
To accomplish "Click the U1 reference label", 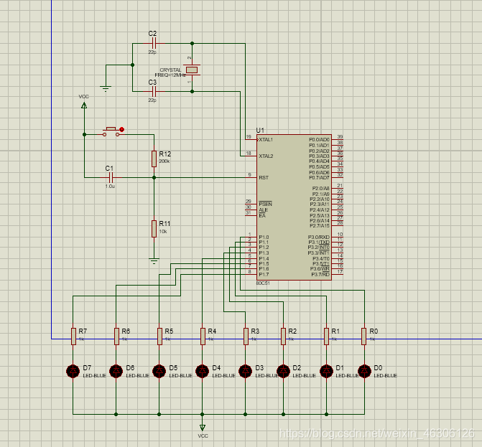I will (260, 130).
